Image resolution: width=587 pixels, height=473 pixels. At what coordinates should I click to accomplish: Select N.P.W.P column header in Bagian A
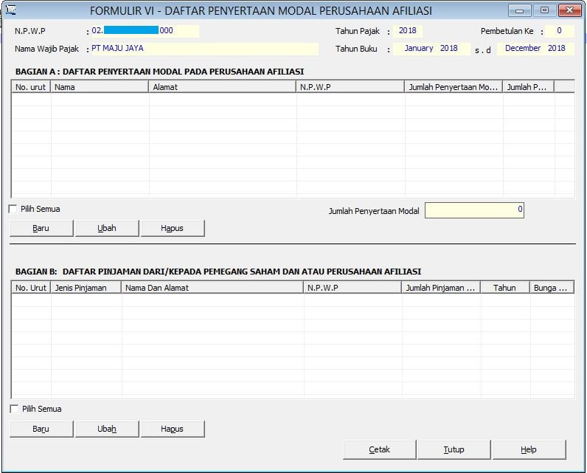tap(350, 87)
